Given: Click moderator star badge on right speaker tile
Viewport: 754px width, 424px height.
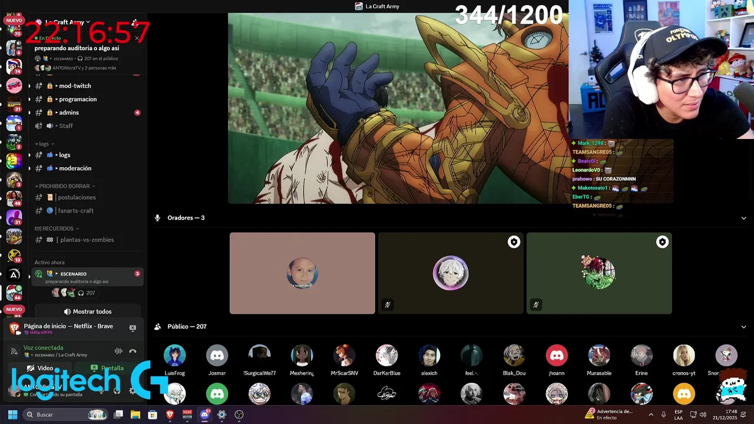Looking at the screenshot, I should click(x=663, y=242).
